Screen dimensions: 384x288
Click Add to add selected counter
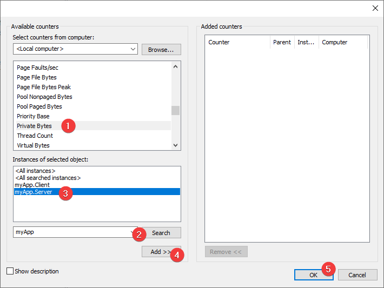click(x=157, y=252)
